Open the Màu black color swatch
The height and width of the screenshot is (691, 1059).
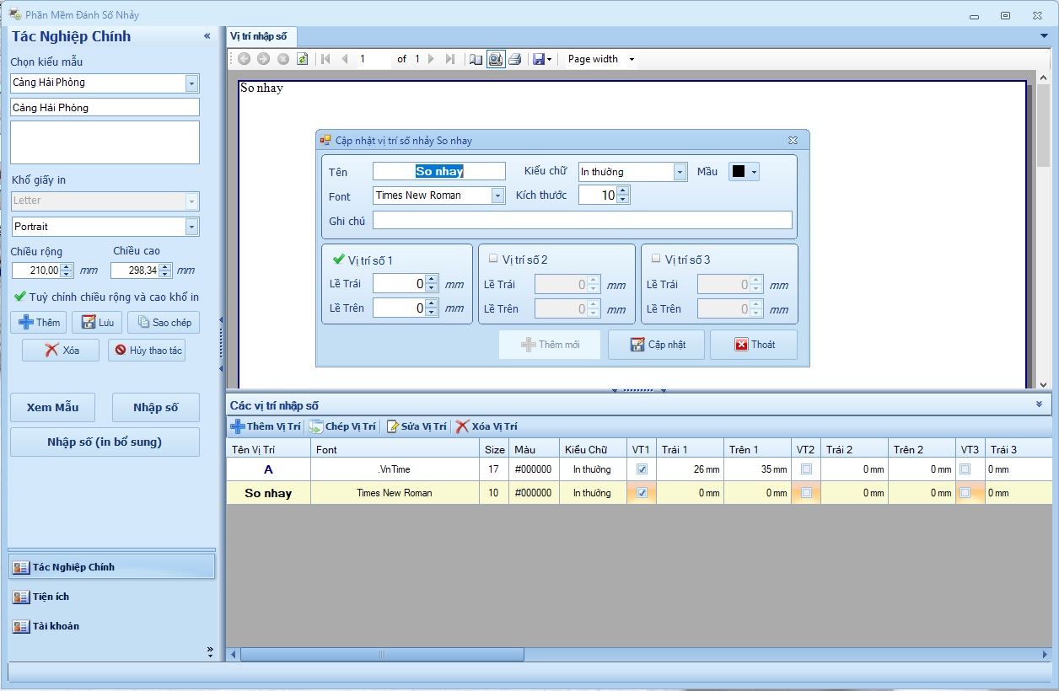pos(739,171)
